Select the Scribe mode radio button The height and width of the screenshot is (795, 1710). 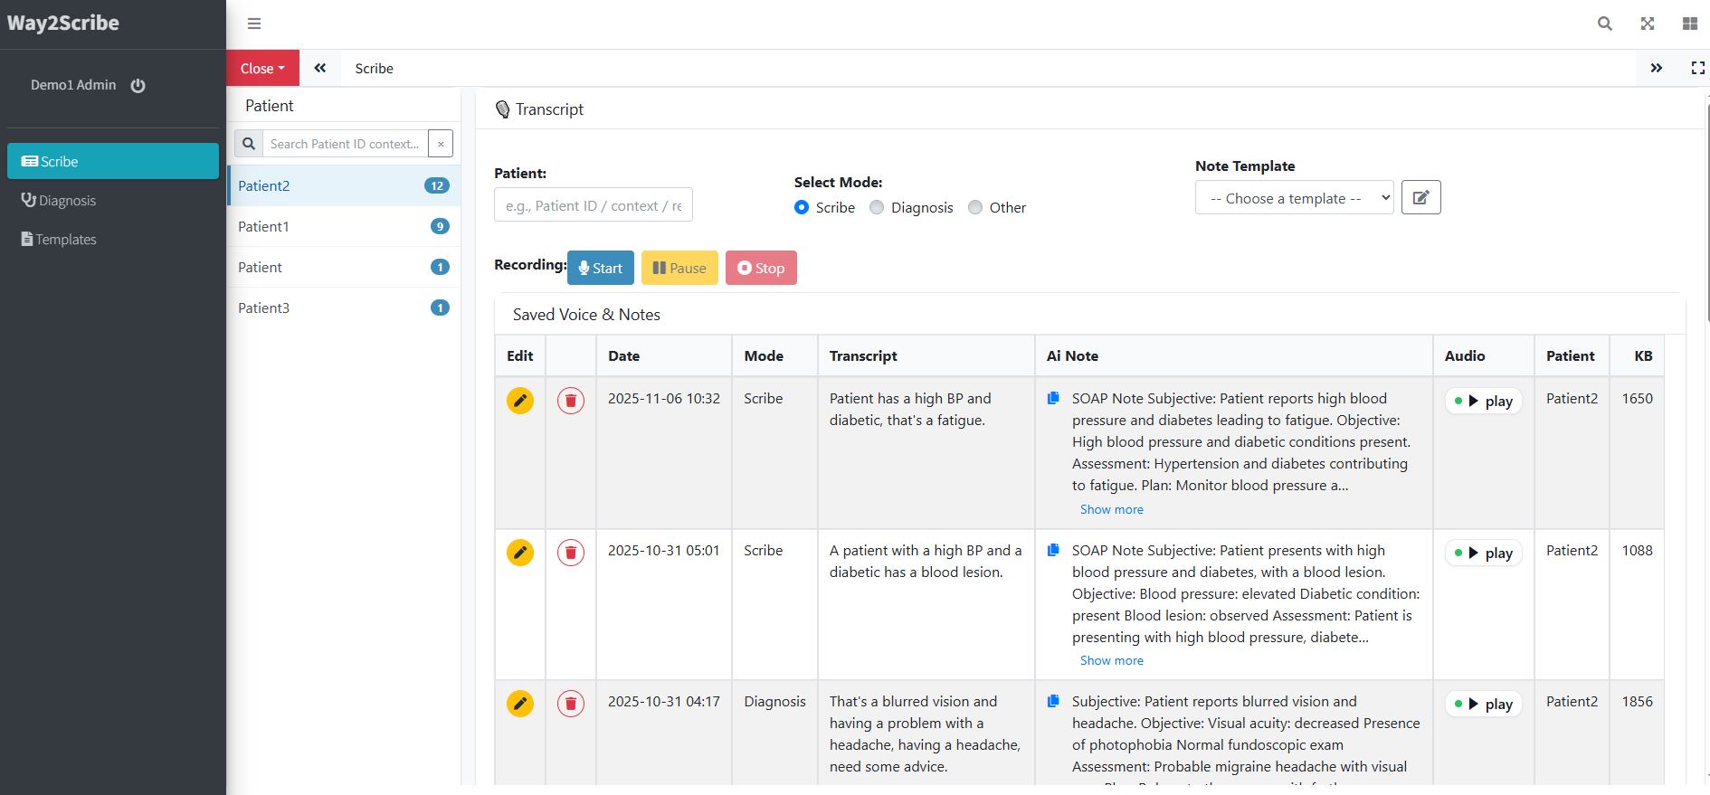coord(802,207)
